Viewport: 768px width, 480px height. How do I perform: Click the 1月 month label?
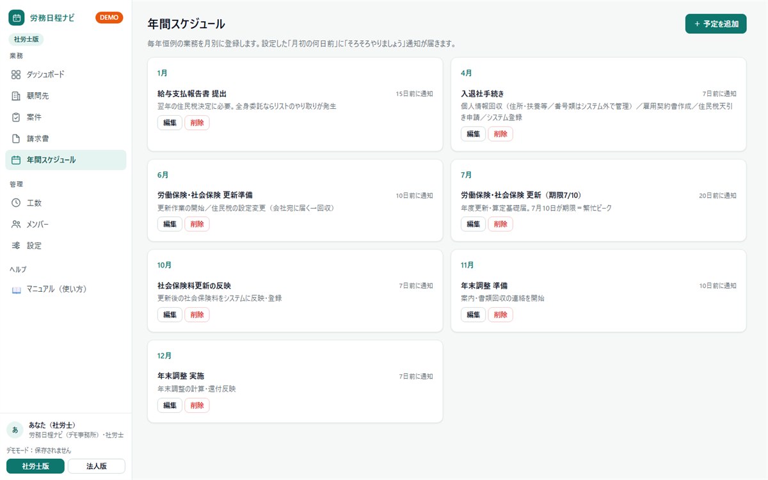tap(163, 74)
